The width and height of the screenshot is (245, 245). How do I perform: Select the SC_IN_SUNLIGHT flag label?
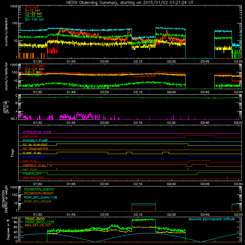pyautogui.click(x=35, y=145)
